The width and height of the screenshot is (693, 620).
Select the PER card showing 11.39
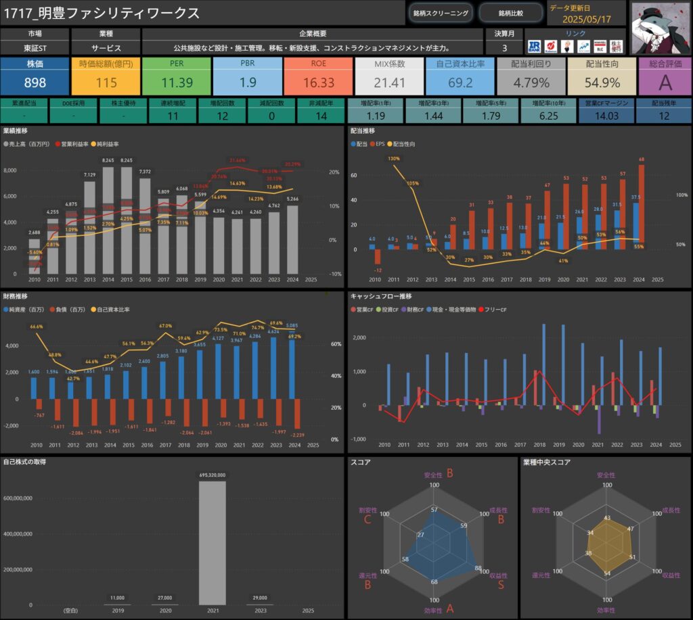[177, 76]
